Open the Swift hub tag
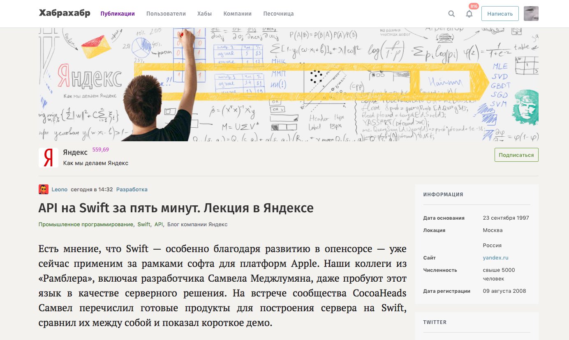This screenshot has width=569, height=340. [144, 224]
